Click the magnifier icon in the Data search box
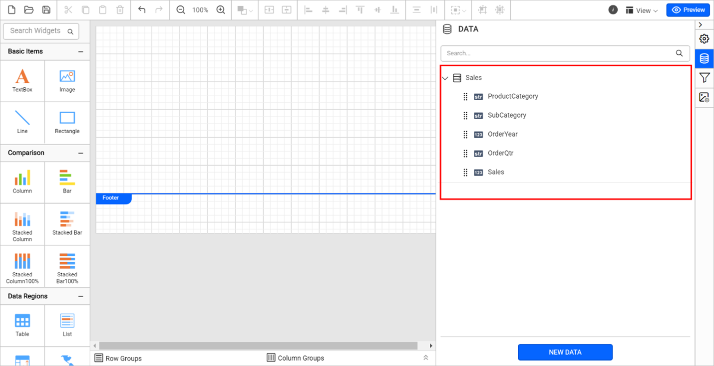The image size is (714, 366). [x=679, y=53]
